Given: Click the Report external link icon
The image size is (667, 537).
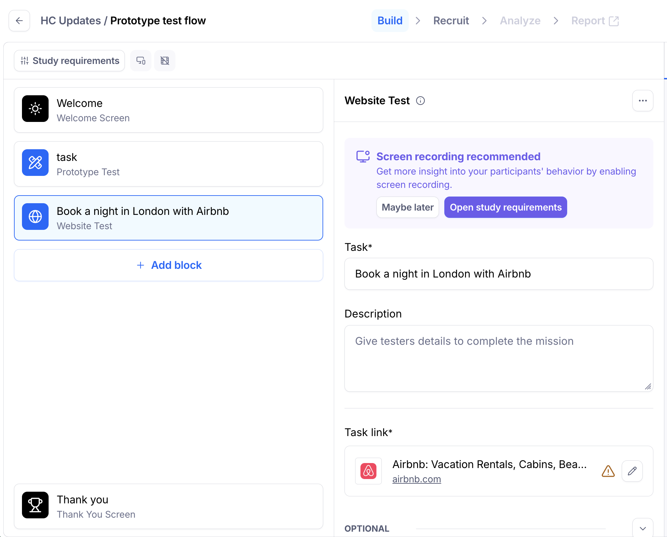Looking at the screenshot, I should coord(614,21).
